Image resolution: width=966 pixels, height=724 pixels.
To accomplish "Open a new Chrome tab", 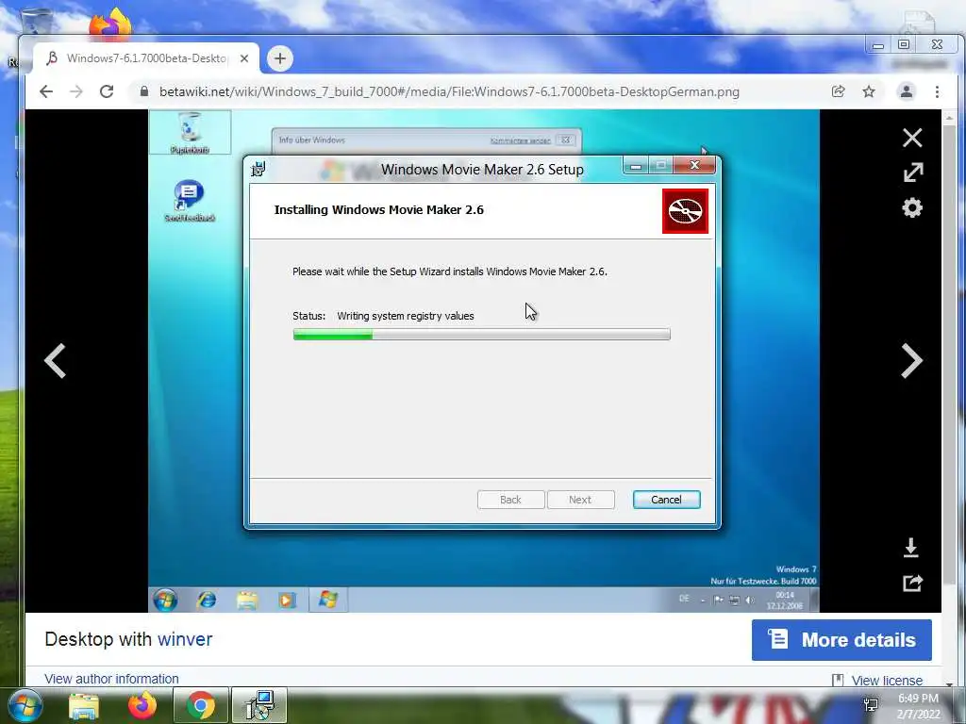I will (279, 58).
